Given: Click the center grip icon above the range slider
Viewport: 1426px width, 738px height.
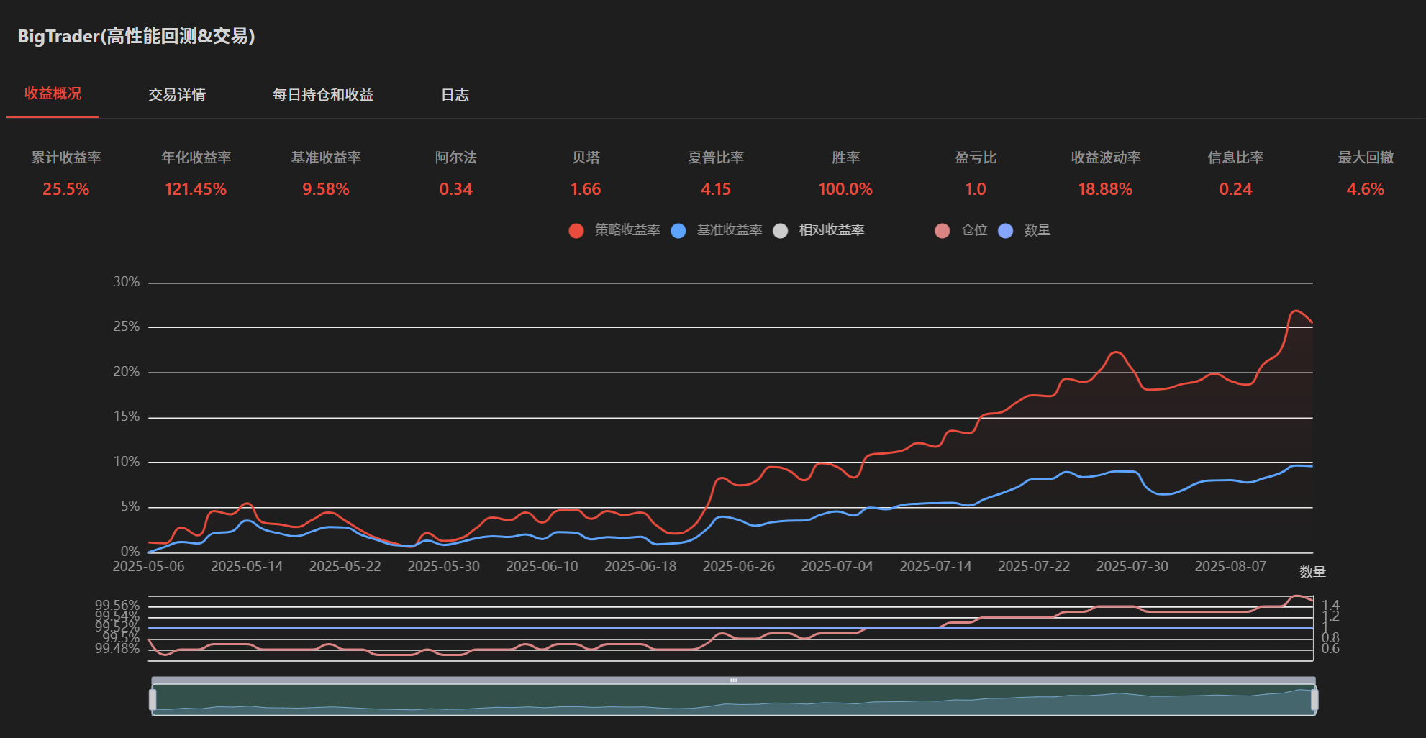Looking at the screenshot, I should [x=733, y=680].
